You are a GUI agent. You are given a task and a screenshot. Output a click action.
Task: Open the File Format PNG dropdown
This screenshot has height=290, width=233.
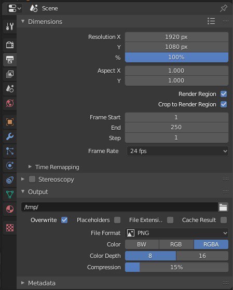pos(176,233)
